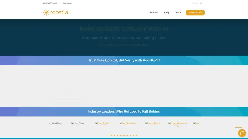248x139 pixels.
Task: Open the chat widget bubble
Action: click(242, 133)
